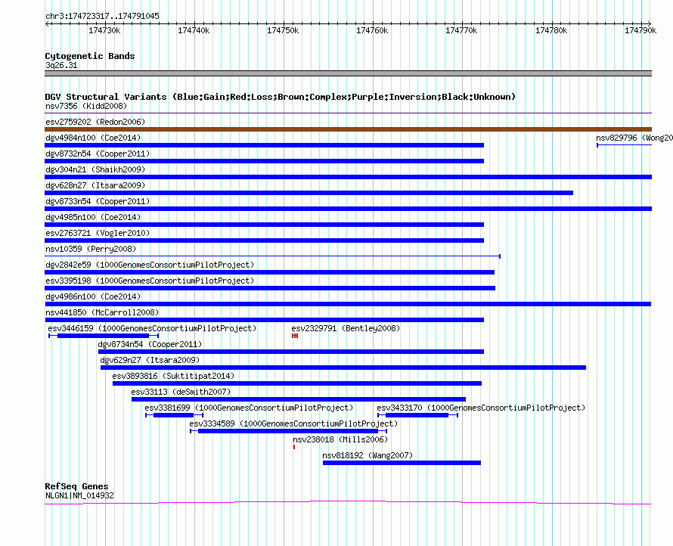Select the red nsv238018 Mills2006 loss marker
This screenshot has width=673, height=546.
click(x=294, y=447)
